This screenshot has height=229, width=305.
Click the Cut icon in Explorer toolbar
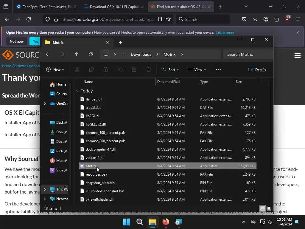pyautogui.click(x=77, y=69)
